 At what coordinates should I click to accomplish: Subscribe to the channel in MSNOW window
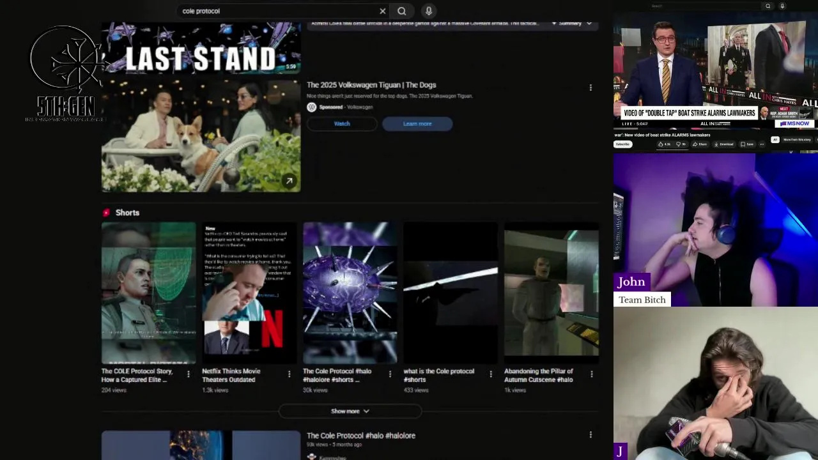622,144
